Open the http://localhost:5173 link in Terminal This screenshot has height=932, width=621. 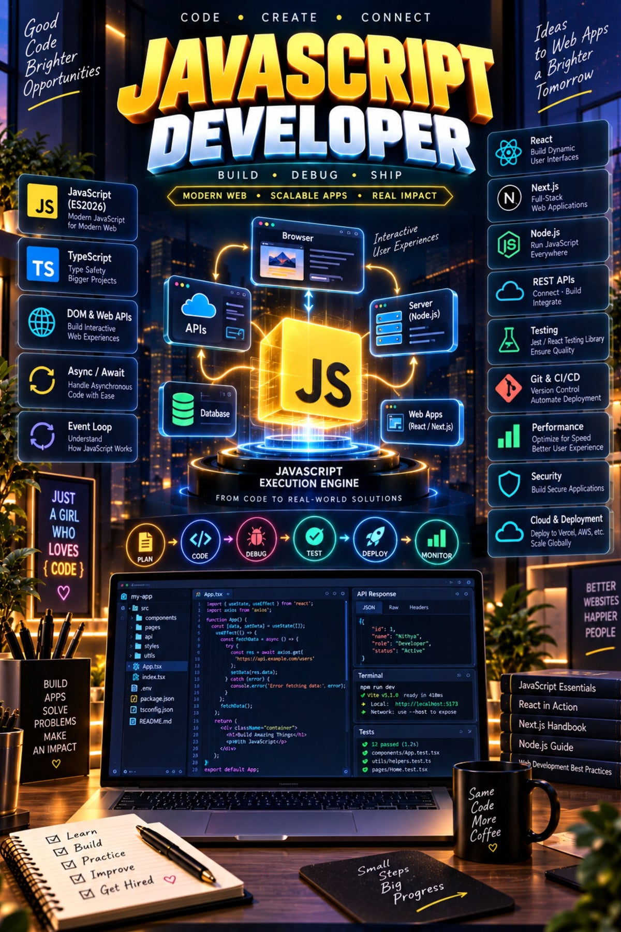(x=426, y=704)
